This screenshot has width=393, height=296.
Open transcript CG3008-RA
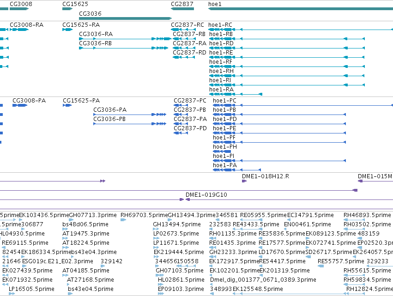coord(27,25)
